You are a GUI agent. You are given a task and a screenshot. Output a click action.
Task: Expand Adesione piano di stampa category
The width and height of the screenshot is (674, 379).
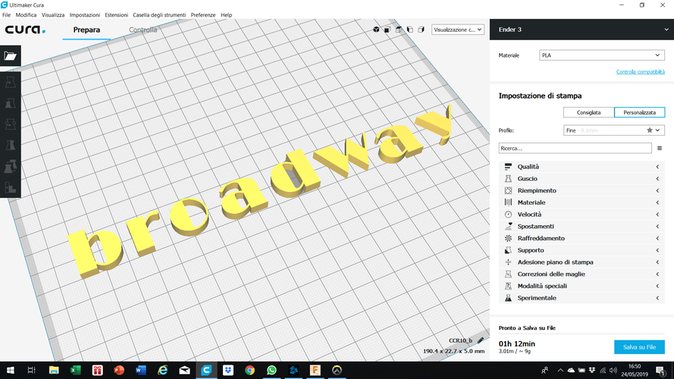(x=582, y=262)
